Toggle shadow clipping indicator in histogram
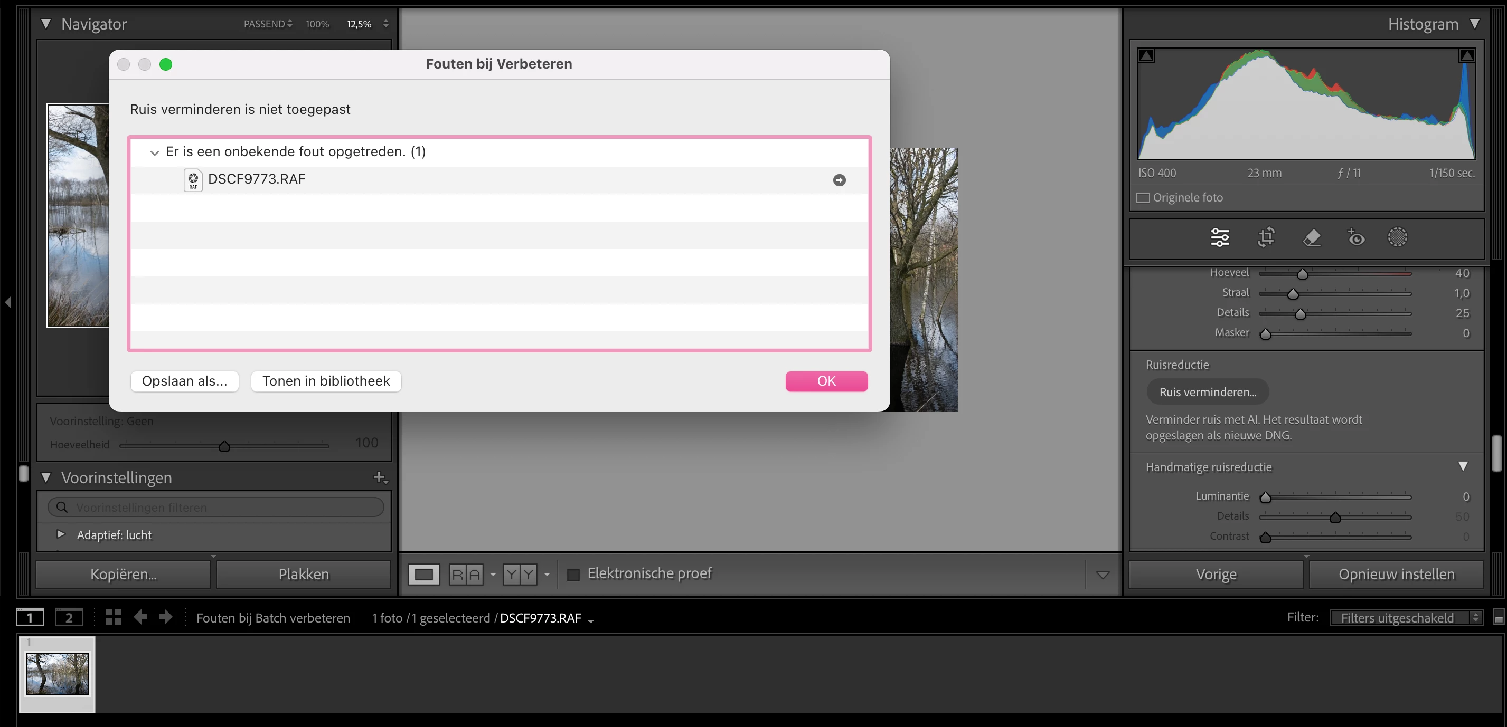 pos(1147,55)
